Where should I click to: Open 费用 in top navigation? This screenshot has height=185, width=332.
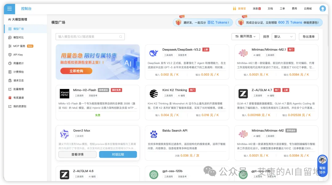(x=294, y=9)
